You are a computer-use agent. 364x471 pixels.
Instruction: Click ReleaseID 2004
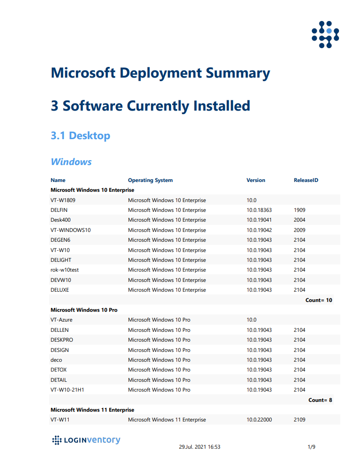299,220
